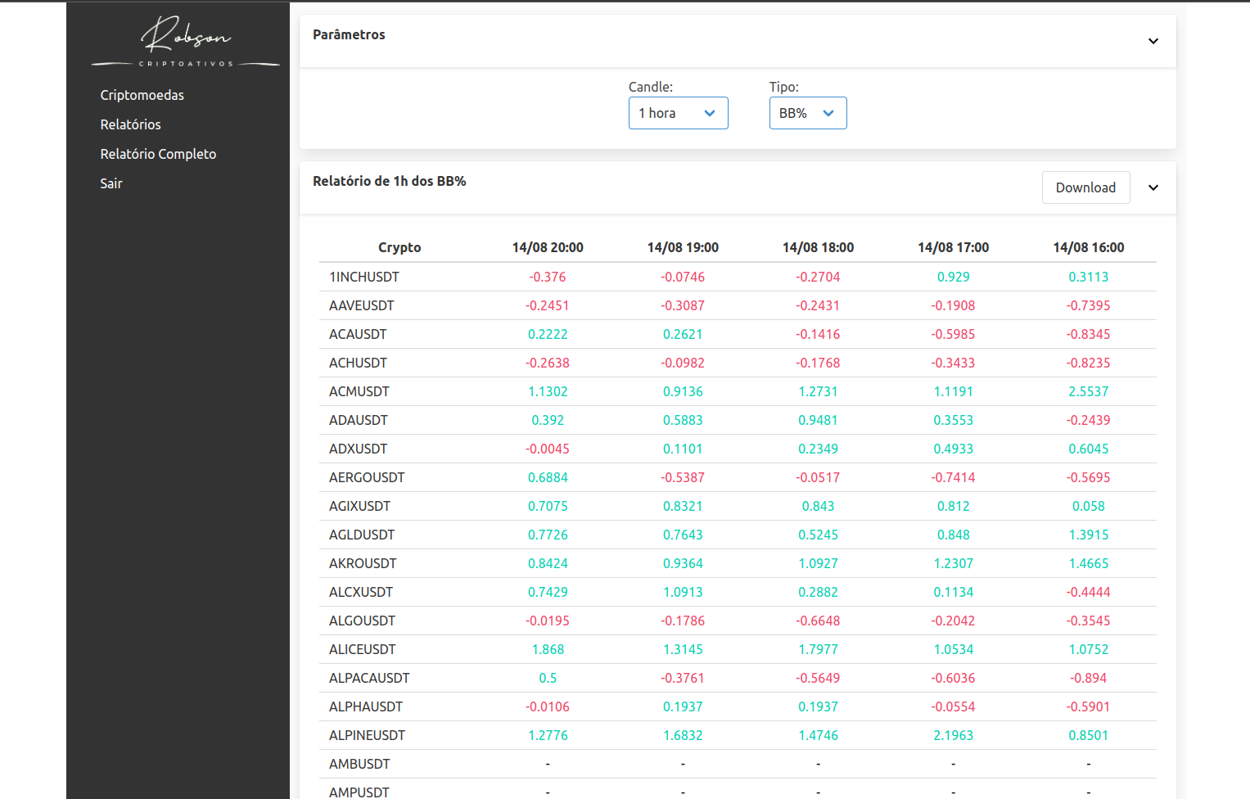Select the ALGOUSDT row name
The image size is (1250, 799).
[x=362, y=621]
